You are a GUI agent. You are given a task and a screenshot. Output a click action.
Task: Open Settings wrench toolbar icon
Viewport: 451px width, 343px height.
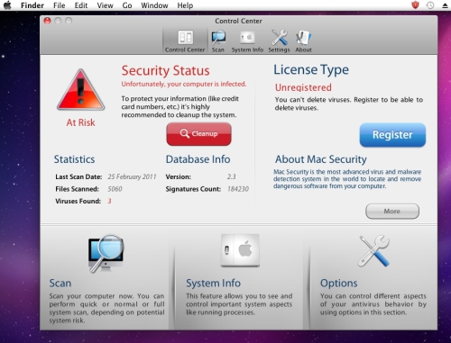point(280,38)
